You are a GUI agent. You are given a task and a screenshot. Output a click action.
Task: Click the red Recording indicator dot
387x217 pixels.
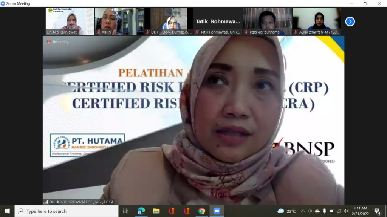[49, 42]
